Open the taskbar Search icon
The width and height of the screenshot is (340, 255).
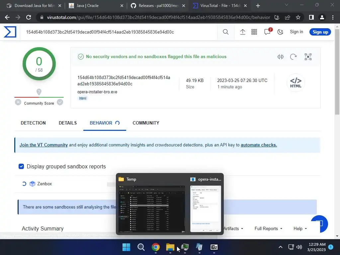(141, 247)
